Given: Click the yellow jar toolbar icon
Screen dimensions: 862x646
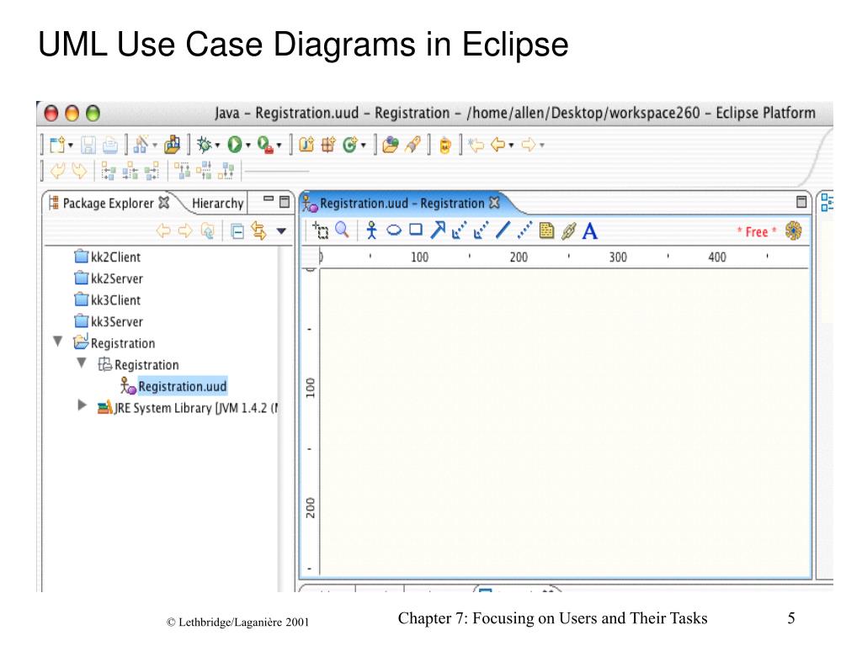Looking at the screenshot, I should pos(444,146).
